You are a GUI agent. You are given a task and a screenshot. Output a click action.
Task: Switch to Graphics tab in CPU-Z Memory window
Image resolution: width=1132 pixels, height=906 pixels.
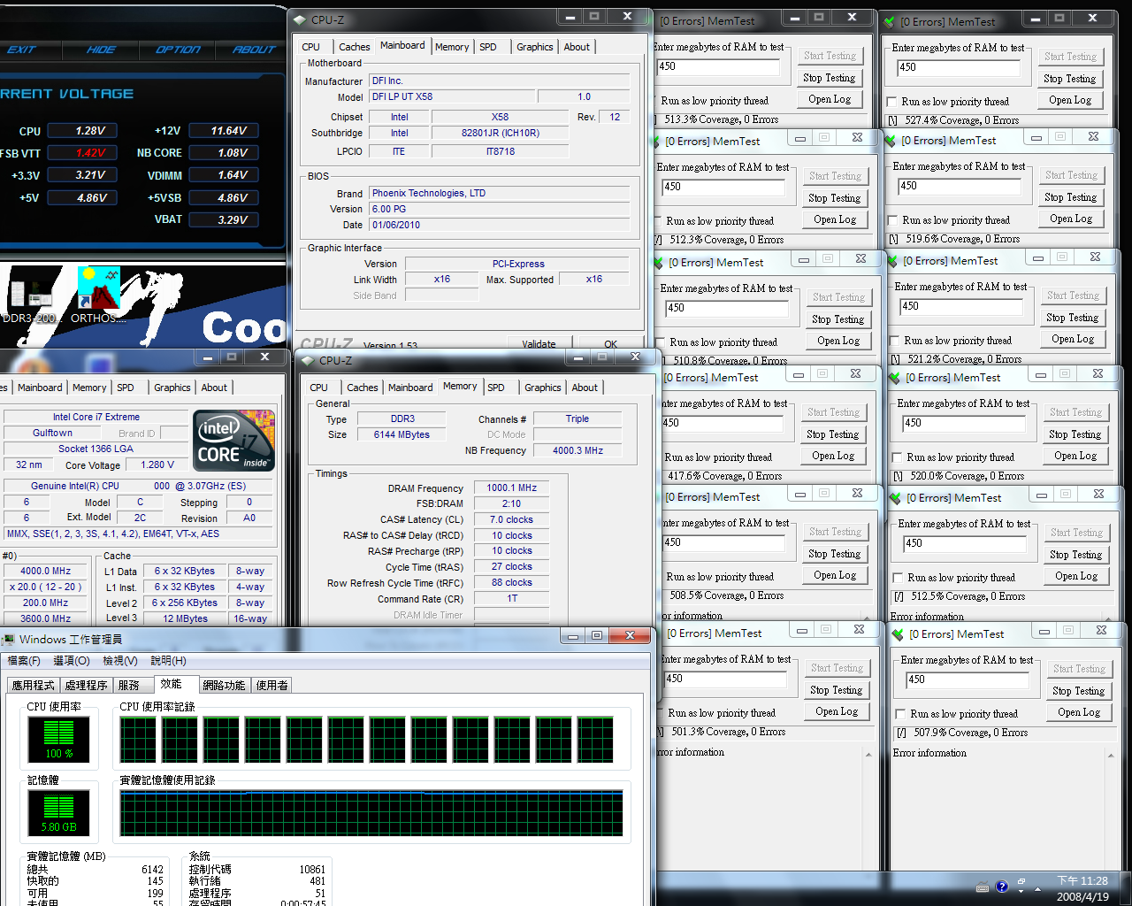543,388
